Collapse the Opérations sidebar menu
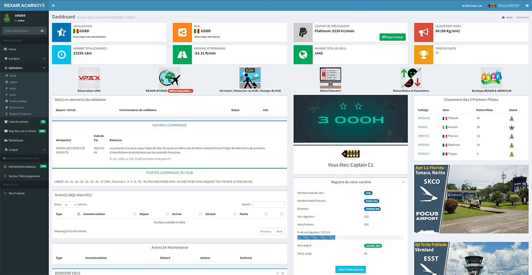 tap(24, 68)
